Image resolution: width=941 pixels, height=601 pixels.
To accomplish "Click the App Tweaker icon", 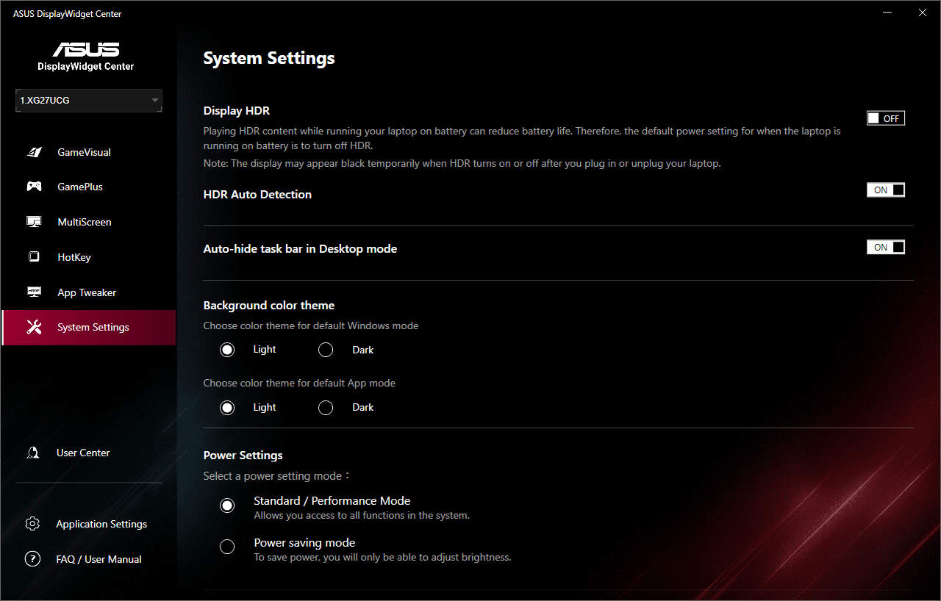I will tap(34, 292).
